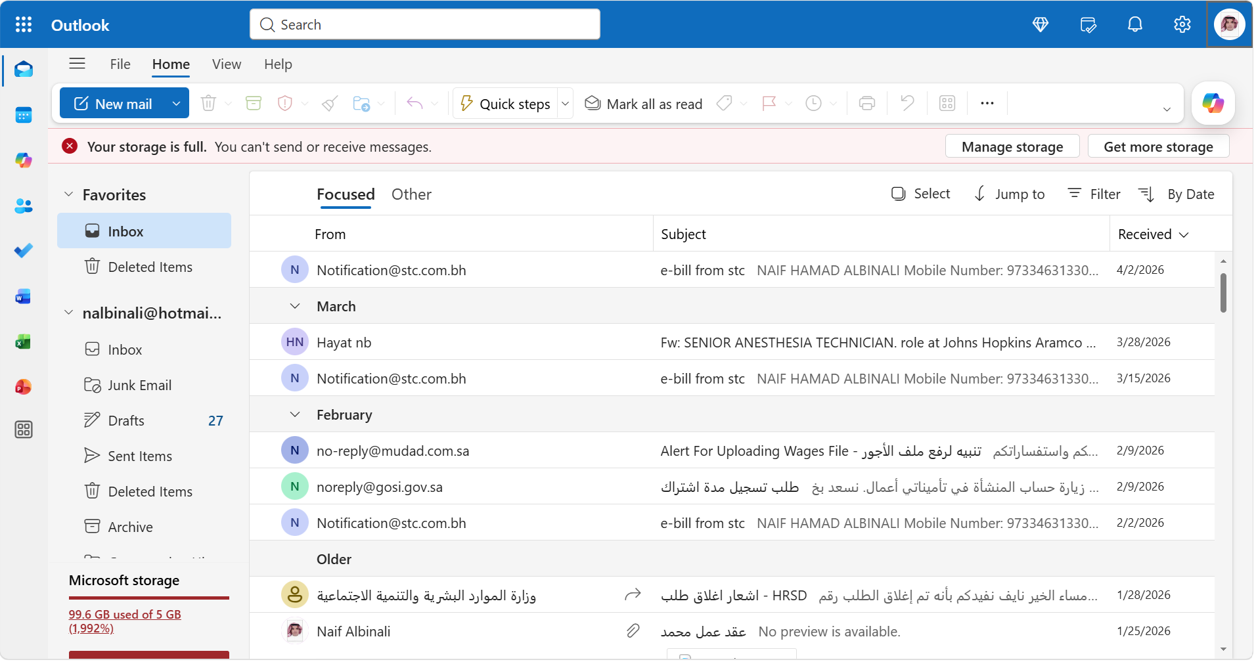Click the Print icon
The width and height of the screenshot is (1256, 662).
click(867, 103)
